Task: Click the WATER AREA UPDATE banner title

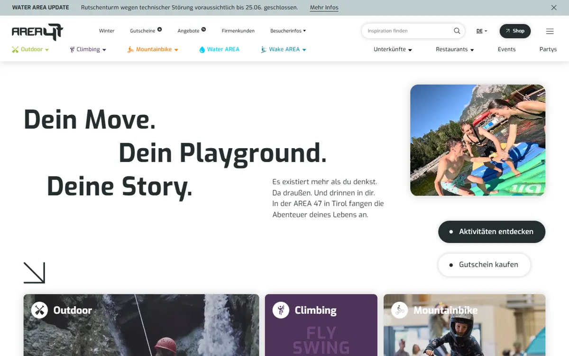Action: 40,8
